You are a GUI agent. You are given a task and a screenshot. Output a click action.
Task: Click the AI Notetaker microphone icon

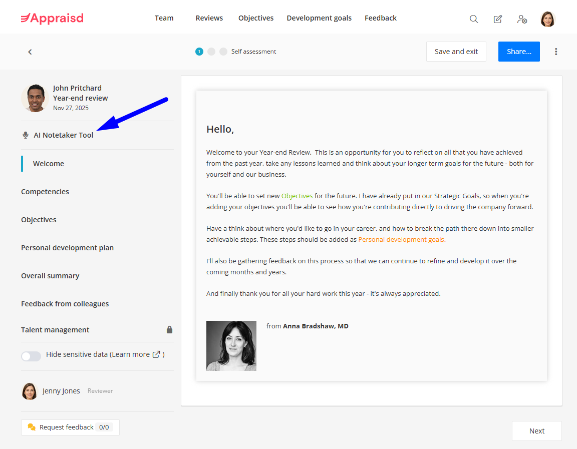tap(26, 135)
